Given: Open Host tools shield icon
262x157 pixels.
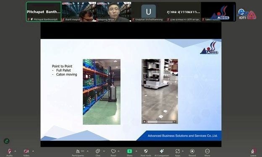Looking at the screenshot, I should click(x=146, y=151).
